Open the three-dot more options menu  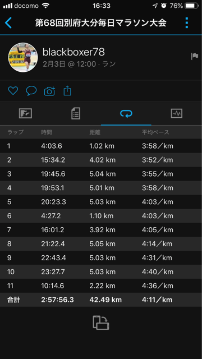tap(187, 23)
